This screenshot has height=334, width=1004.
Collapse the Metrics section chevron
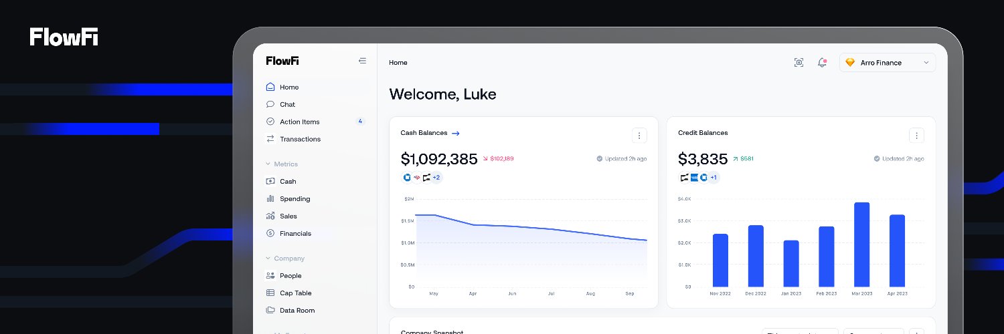click(268, 164)
